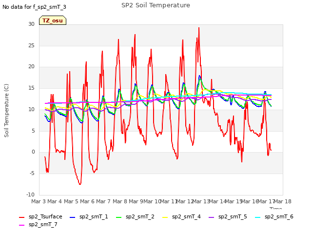The image size is (312, 234).
Task: Toggle sp2_smT_7 legend entry
Action: [x=38, y=224]
